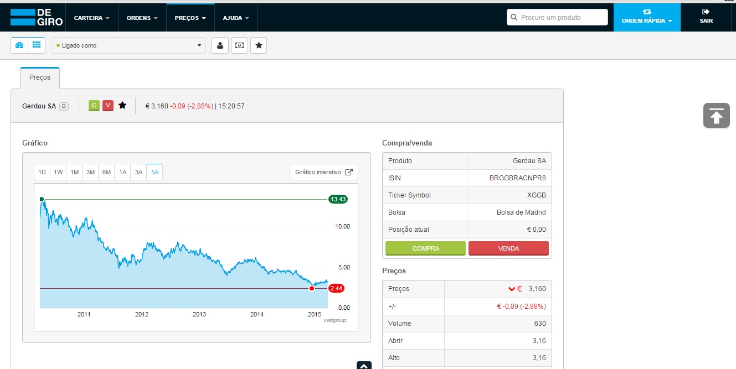Viewport: 736px width, 369px height.
Task: Select the Preços tab
Action: pyautogui.click(x=40, y=77)
